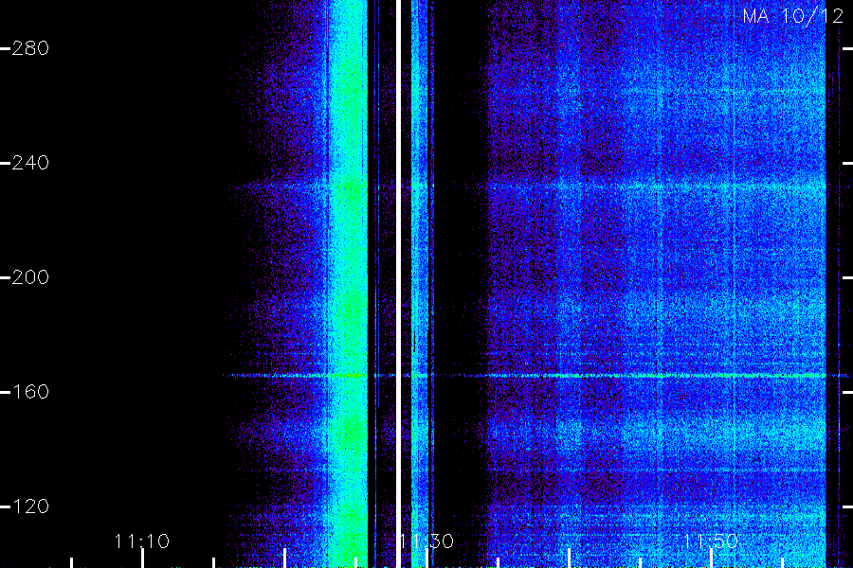Click the 11:50 time axis label
Image resolution: width=853 pixels, height=568 pixels.
click(711, 541)
